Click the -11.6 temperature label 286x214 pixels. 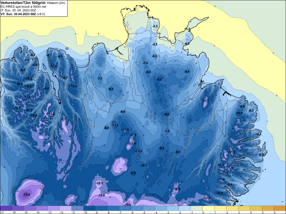225,173
